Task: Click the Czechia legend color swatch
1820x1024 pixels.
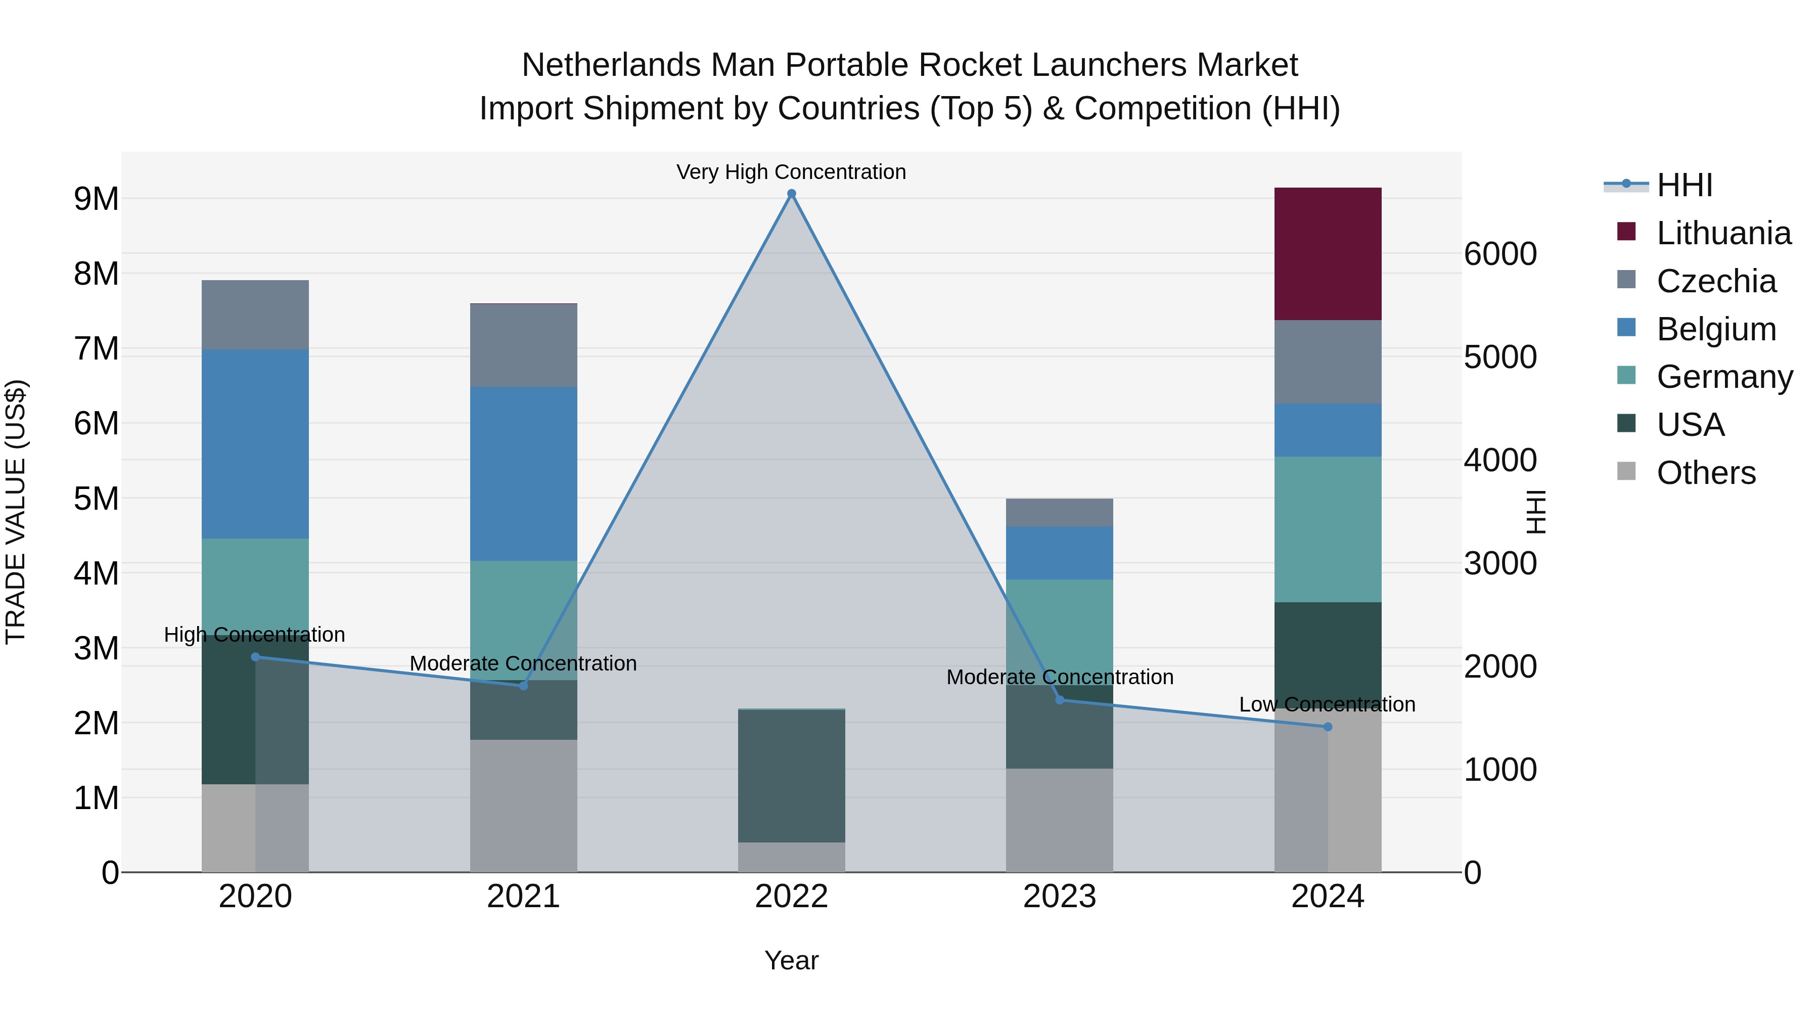Action: point(1626,280)
